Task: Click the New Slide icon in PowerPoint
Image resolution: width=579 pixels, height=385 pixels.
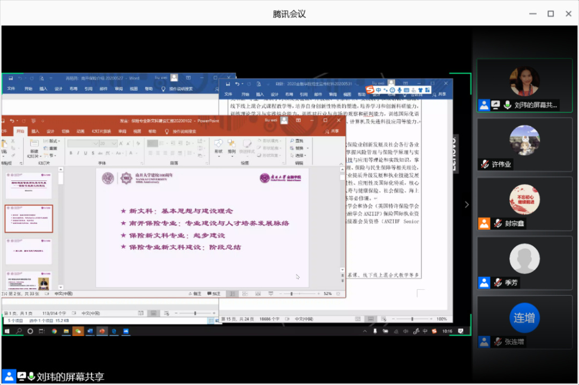Action: click(34, 144)
